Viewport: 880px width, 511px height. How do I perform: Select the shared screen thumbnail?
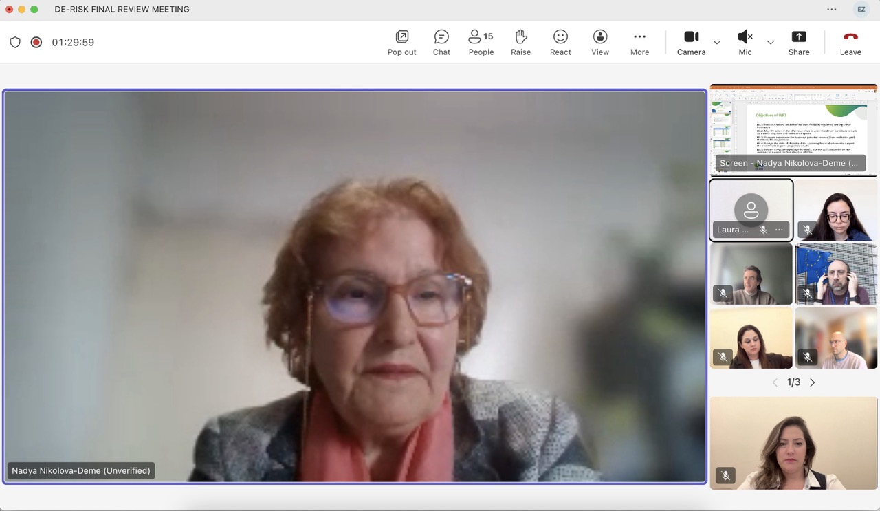(793, 129)
